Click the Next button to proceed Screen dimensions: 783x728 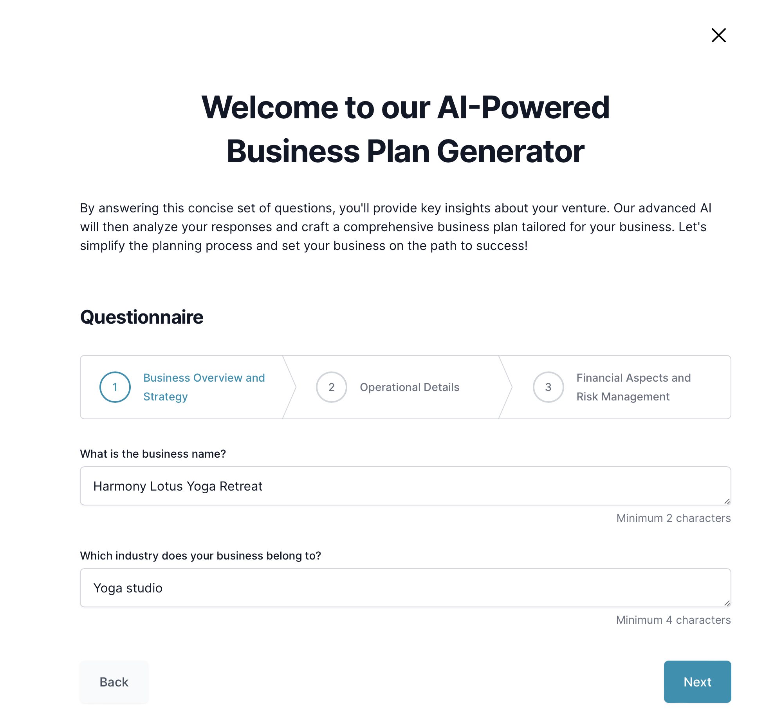[698, 681]
